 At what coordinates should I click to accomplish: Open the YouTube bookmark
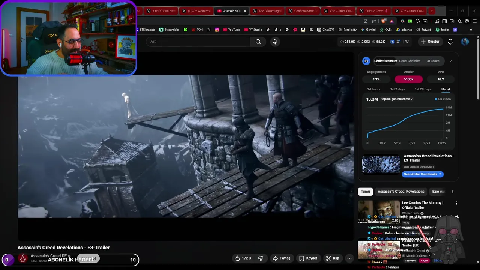pyautogui.click(x=231, y=30)
